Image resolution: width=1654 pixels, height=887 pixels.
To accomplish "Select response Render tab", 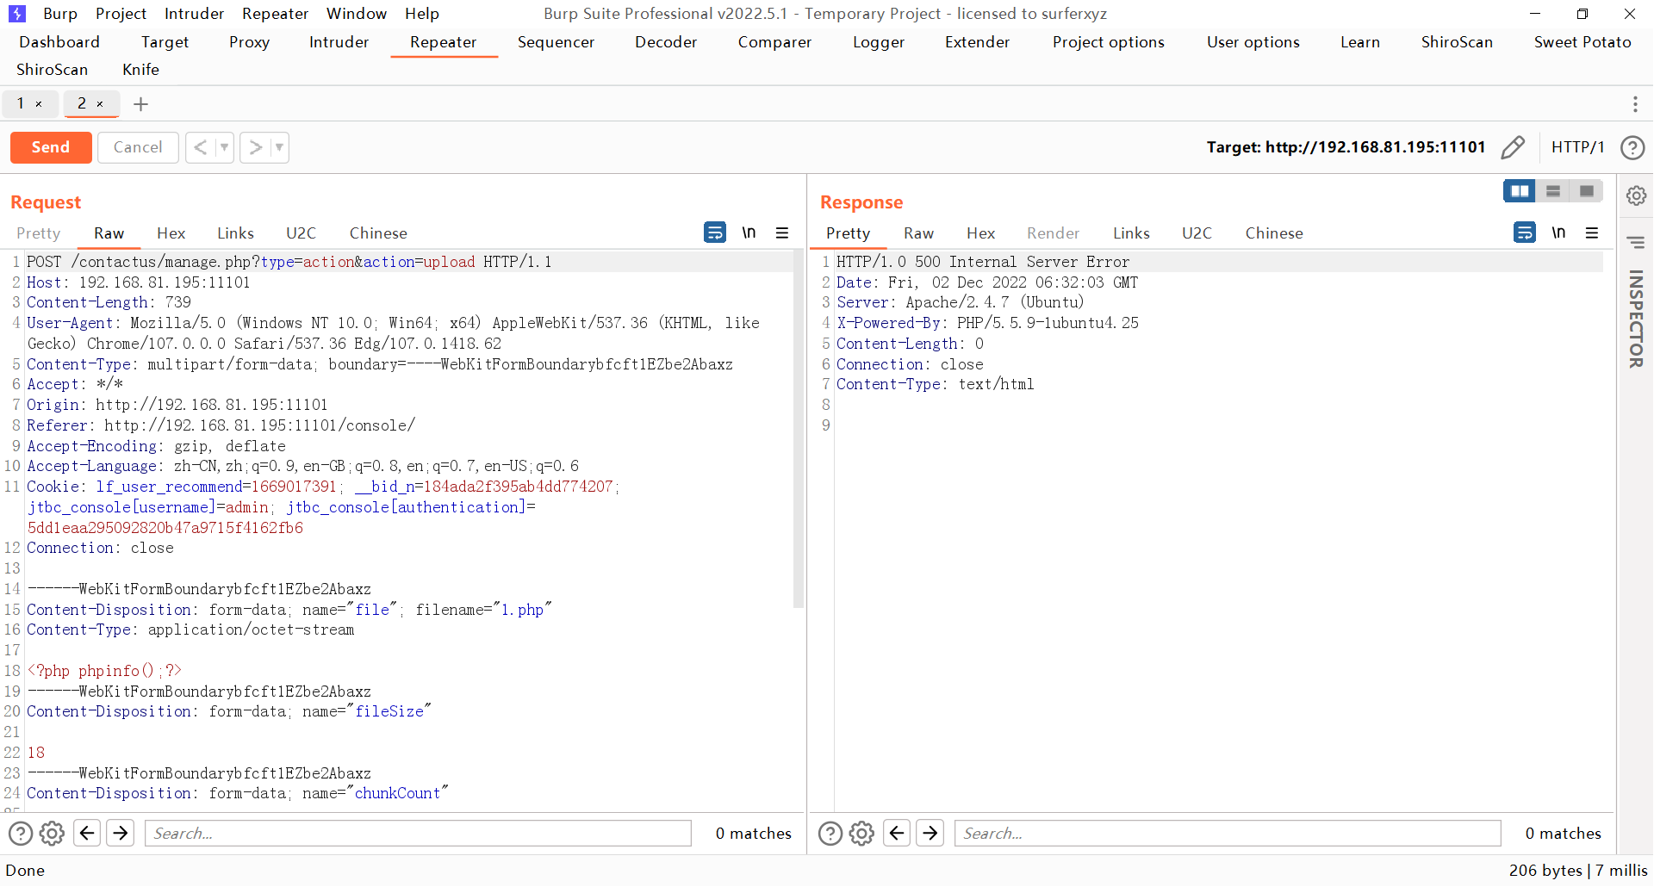I will [x=1053, y=233].
